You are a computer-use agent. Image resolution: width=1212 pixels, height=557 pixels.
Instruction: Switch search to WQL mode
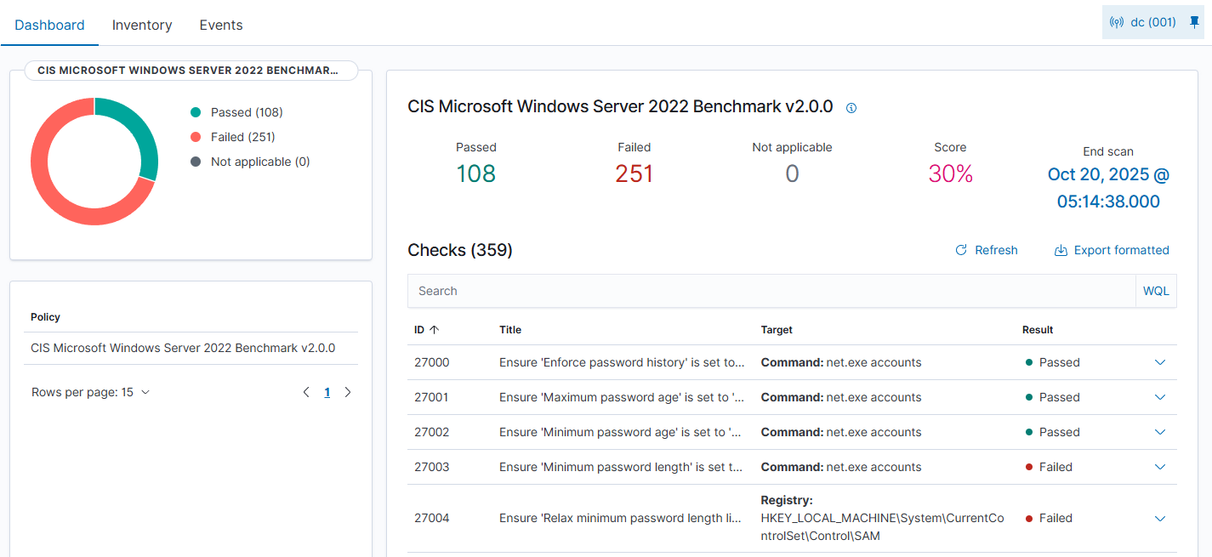click(x=1156, y=291)
